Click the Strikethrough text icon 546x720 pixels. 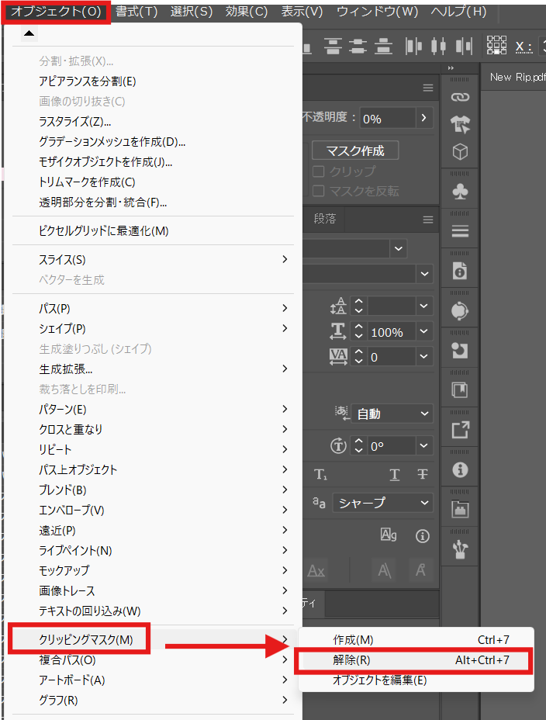(423, 474)
